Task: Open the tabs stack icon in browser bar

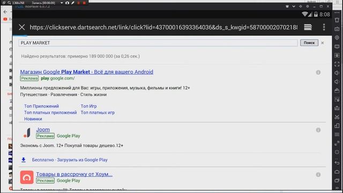Action: (x=308, y=27)
